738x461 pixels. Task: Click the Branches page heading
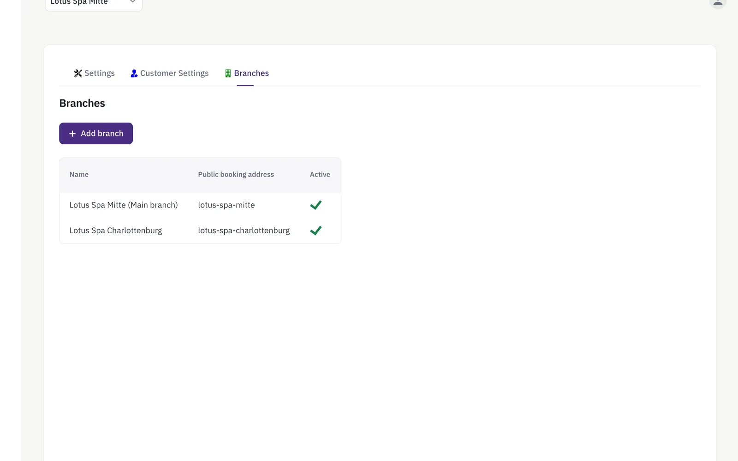[x=82, y=103]
